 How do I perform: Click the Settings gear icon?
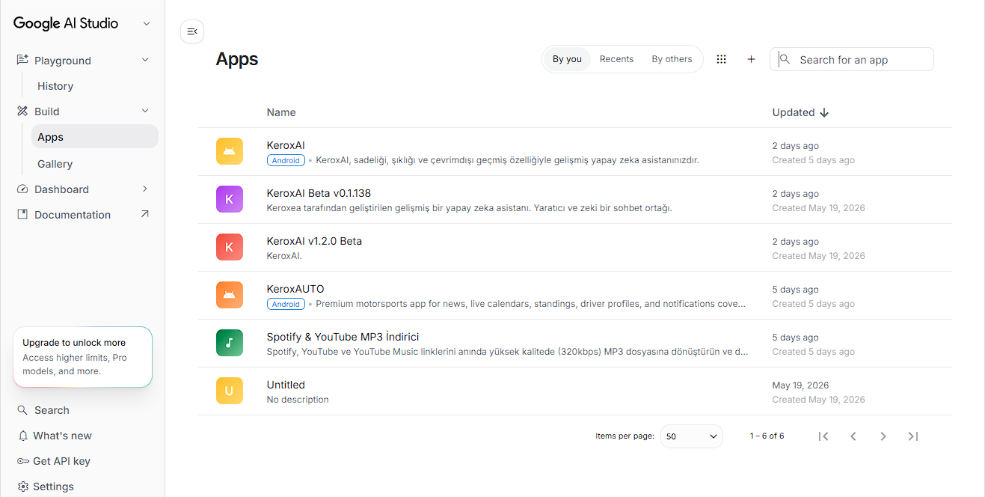click(x=22, y=487)
